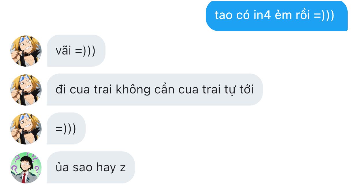
Task: Click the "ủa sao hay z" message bubble
Action: click(x=91, y=168)
